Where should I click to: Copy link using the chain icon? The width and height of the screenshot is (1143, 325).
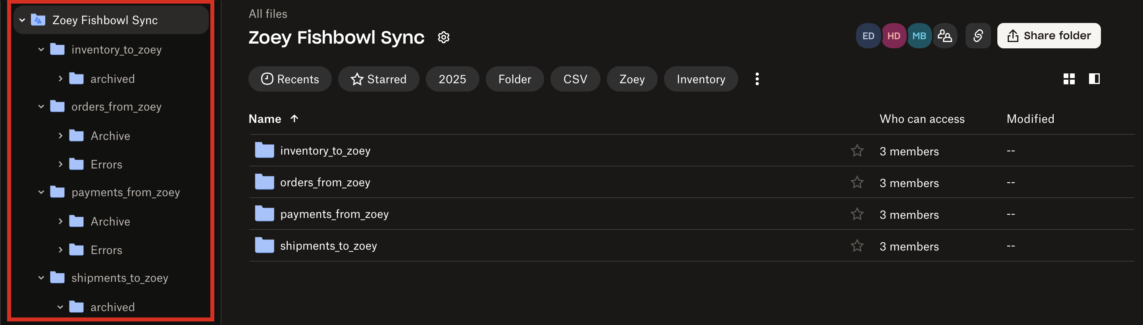tap(978, 36)
